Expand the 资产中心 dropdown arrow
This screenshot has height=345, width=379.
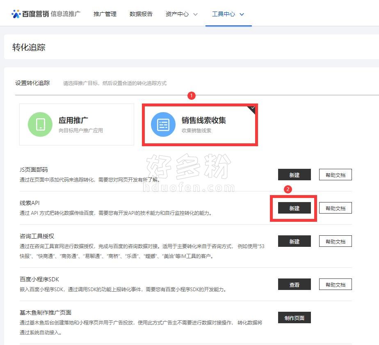pos(195,14)
